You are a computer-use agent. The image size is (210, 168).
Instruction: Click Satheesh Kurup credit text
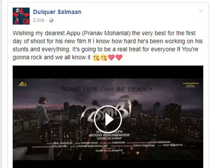(109, 138)
